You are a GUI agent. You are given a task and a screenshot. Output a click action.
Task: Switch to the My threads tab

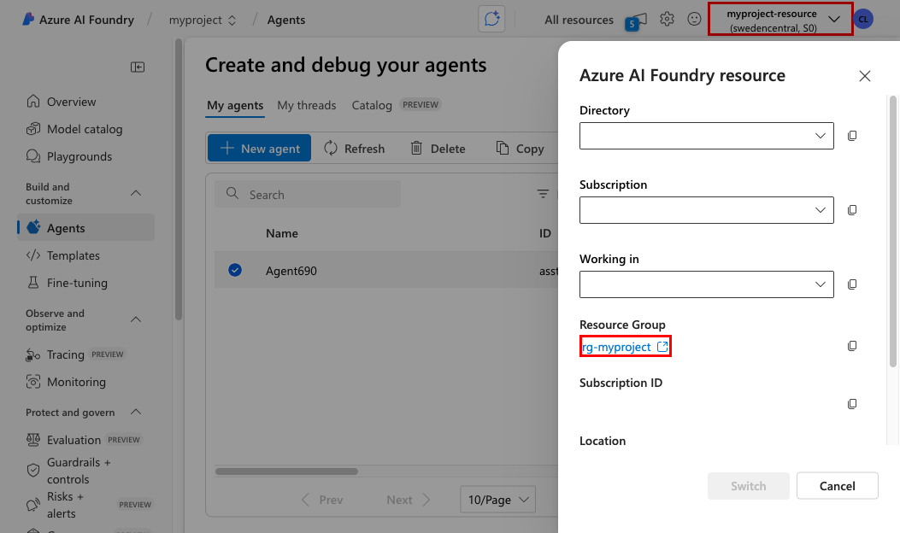click(306, 105)
